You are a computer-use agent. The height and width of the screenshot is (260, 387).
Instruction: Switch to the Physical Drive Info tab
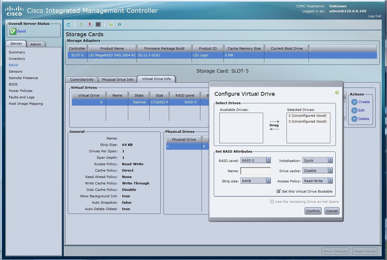(x=117, y=79)
